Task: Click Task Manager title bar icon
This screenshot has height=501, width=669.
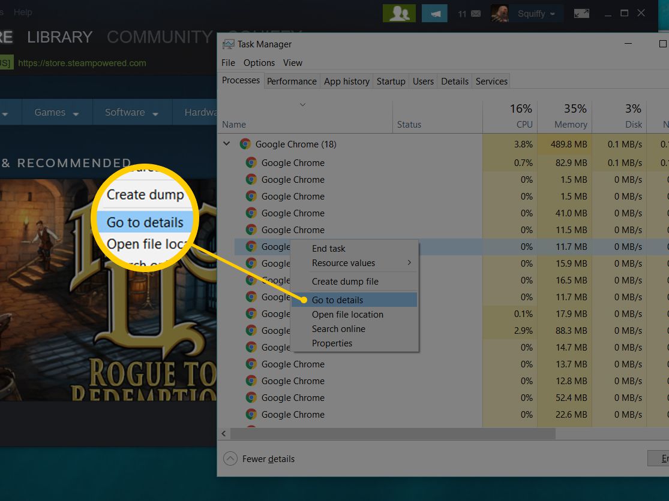Action: coord(228,44)
